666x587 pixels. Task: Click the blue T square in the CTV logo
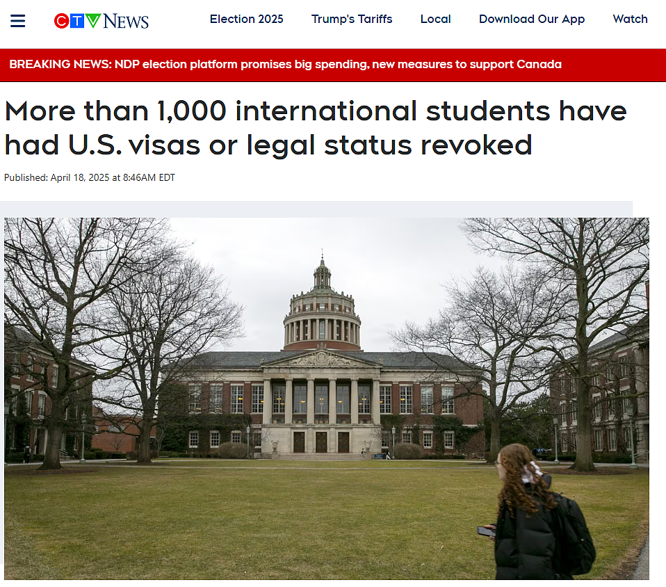tap(77, 21)
